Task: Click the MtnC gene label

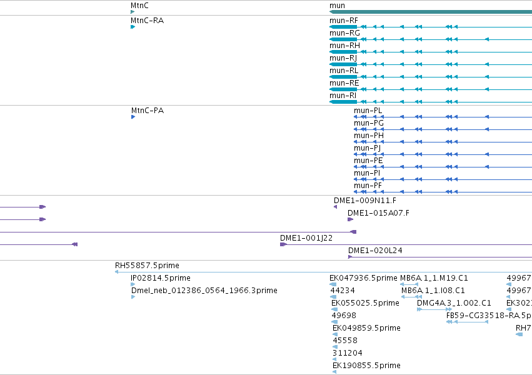Action: coord(139,6)
